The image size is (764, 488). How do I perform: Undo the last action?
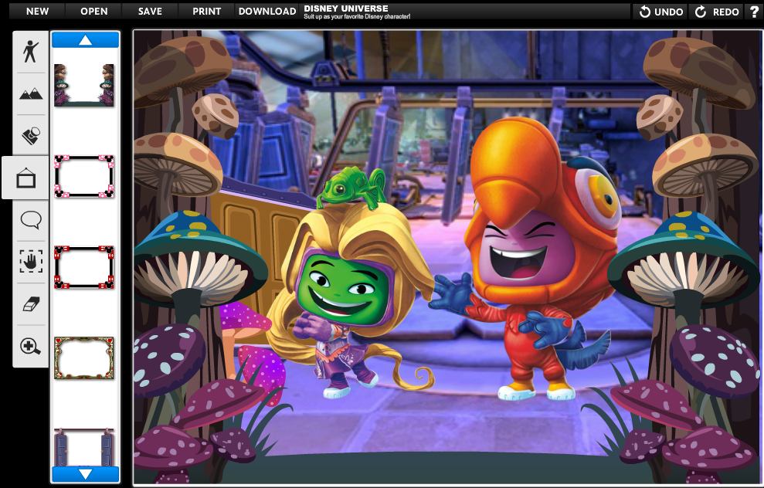660,12
